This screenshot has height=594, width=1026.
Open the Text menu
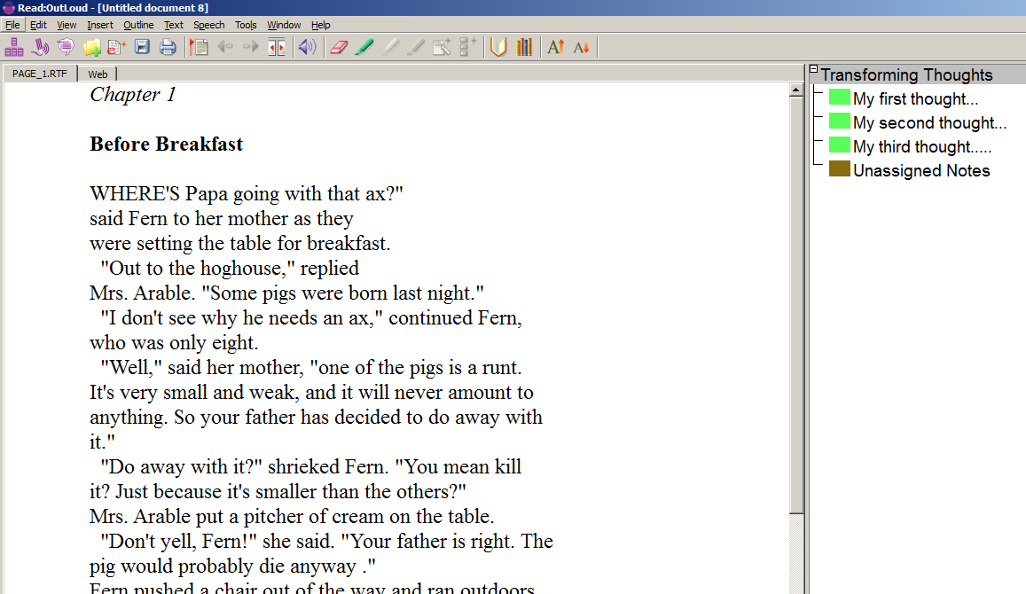point(174,25)
